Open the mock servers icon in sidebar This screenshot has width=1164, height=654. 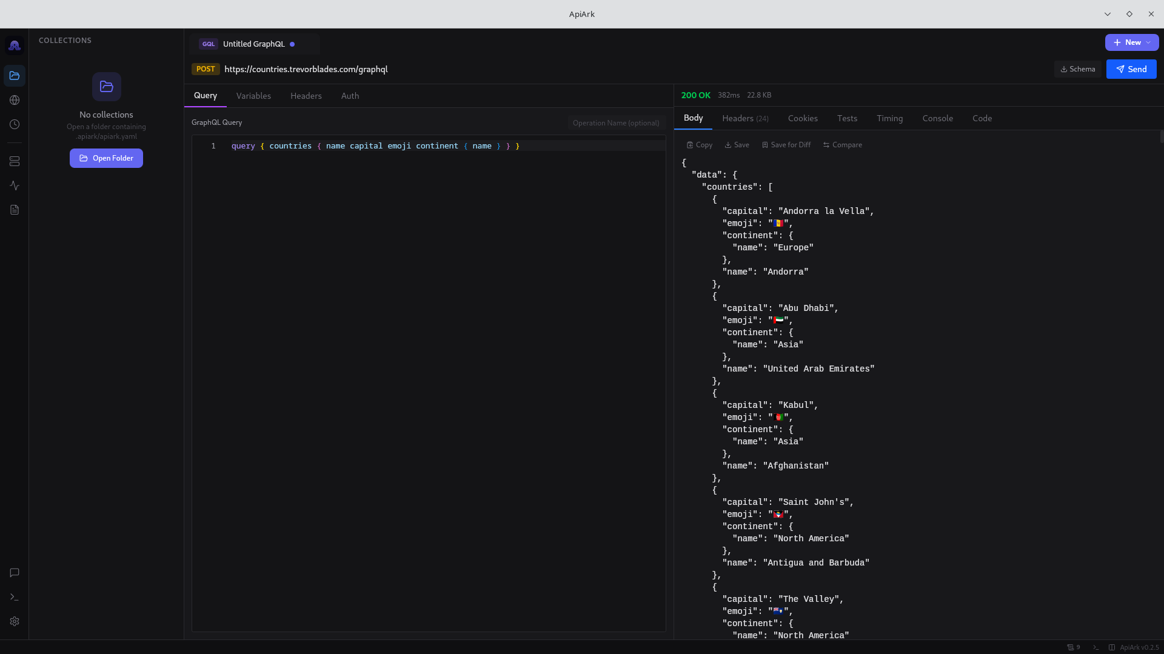tap(15, 161)
